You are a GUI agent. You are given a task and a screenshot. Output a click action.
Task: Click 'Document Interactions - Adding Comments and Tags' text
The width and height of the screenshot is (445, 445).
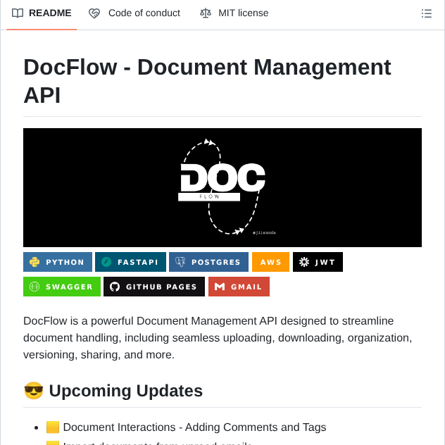coord(194,427)
